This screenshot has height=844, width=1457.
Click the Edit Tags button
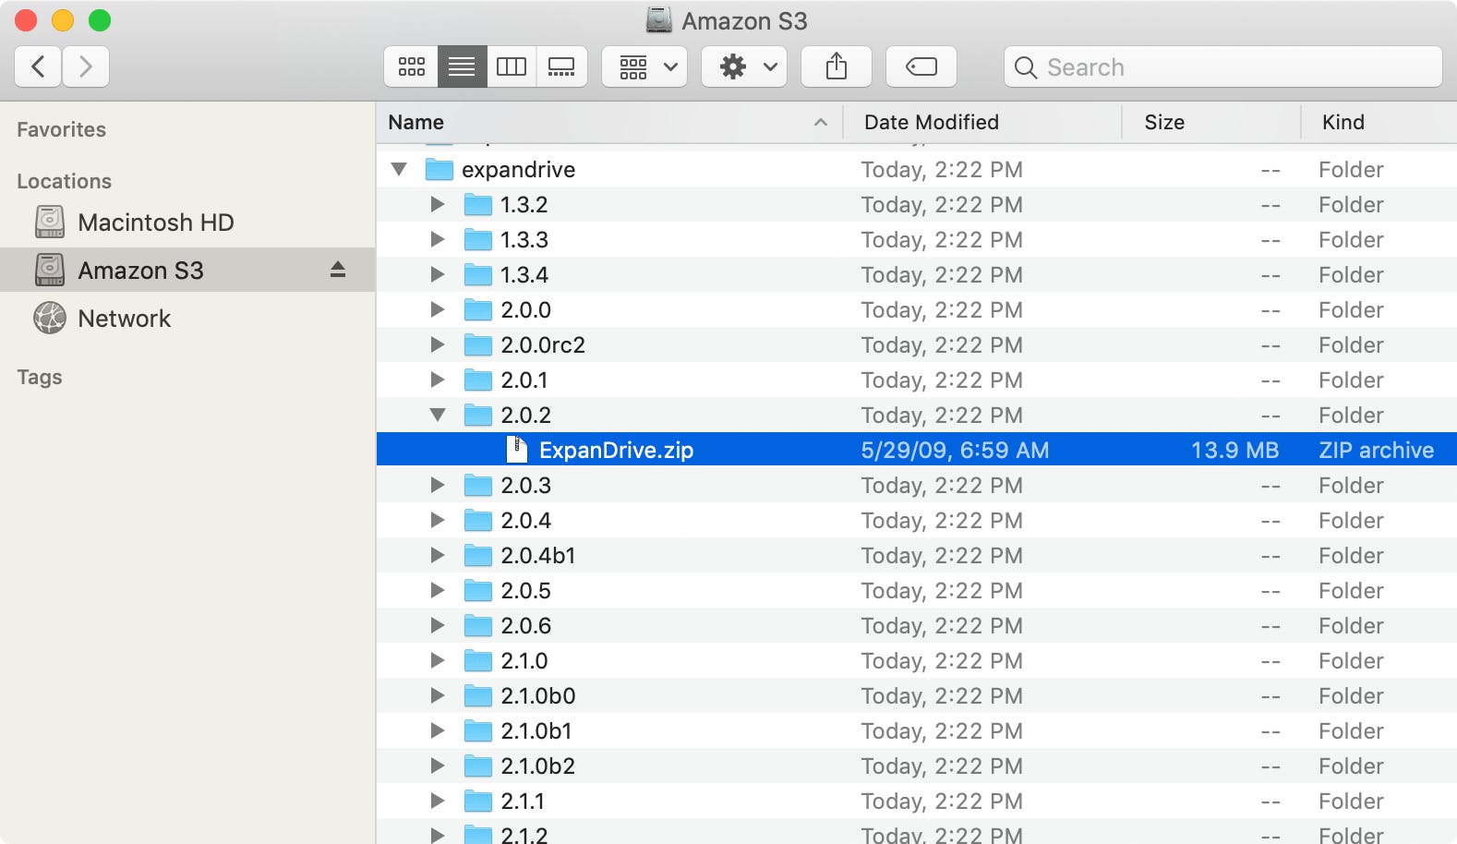pyautogui.click(x=921, y=66)
